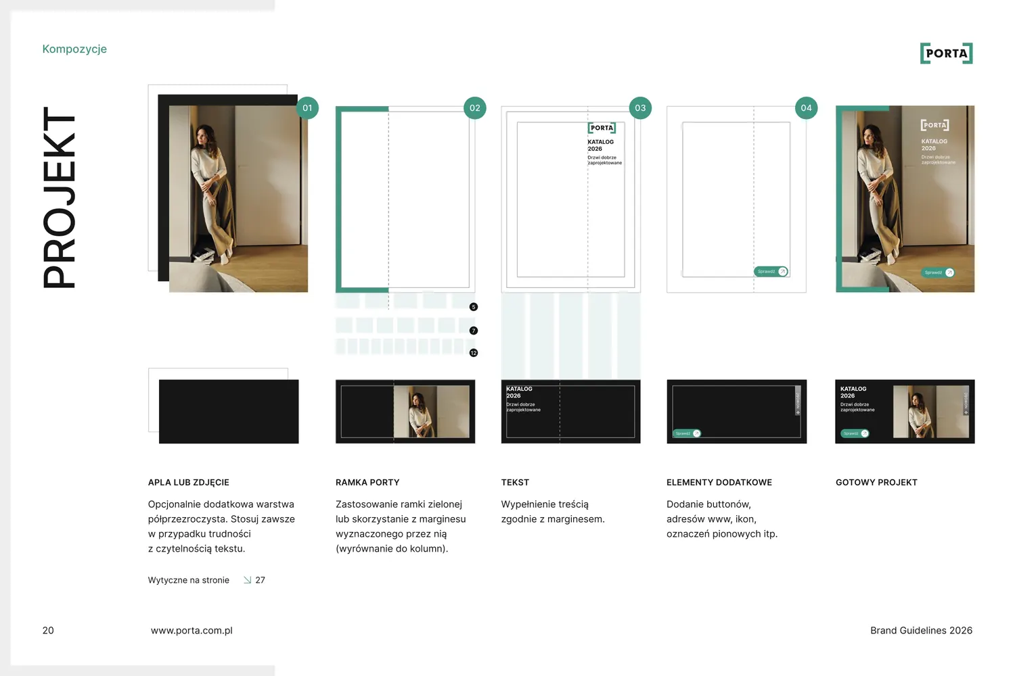Image resolution: width=1015 pixels, height=676 pixels.
Task: Click the vertical PROJEKT heading
Action: pos(59,197)
